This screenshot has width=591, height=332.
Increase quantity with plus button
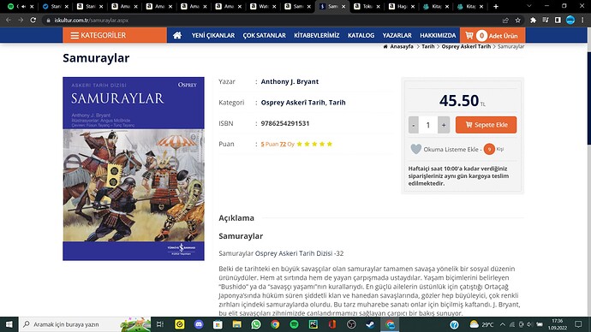tap(444, 125)
